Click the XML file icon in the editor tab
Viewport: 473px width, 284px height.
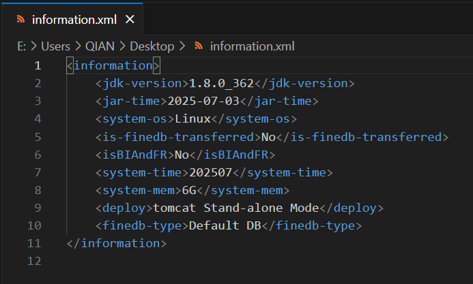(x=20, y=19)
